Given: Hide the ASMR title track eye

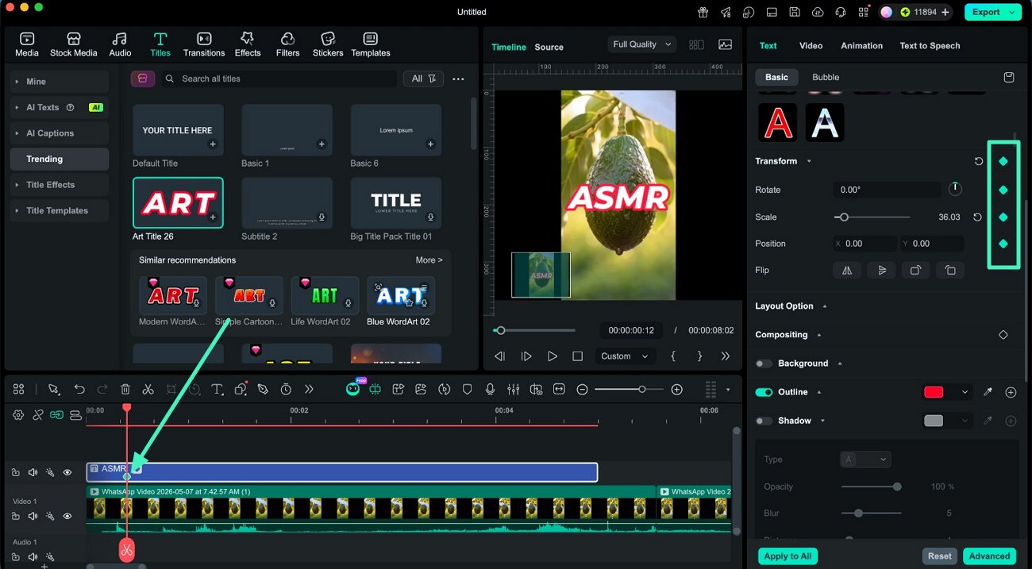Looking at the screenshot, I should [x=67, y=472].
